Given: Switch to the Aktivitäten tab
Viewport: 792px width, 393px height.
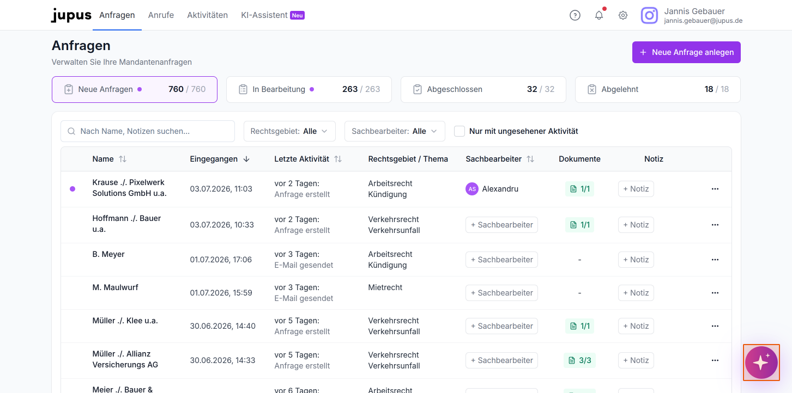Looking at the screenshot, I should [207, 15].
